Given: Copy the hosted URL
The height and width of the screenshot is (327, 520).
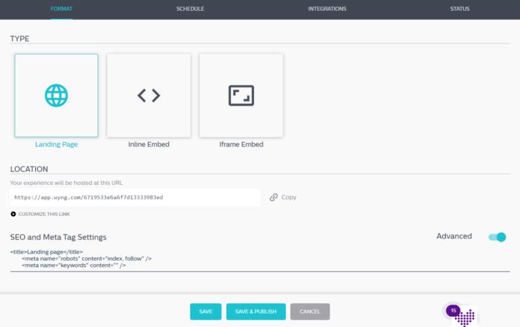Looking at the screenshot, I should (x=289, y=197).
